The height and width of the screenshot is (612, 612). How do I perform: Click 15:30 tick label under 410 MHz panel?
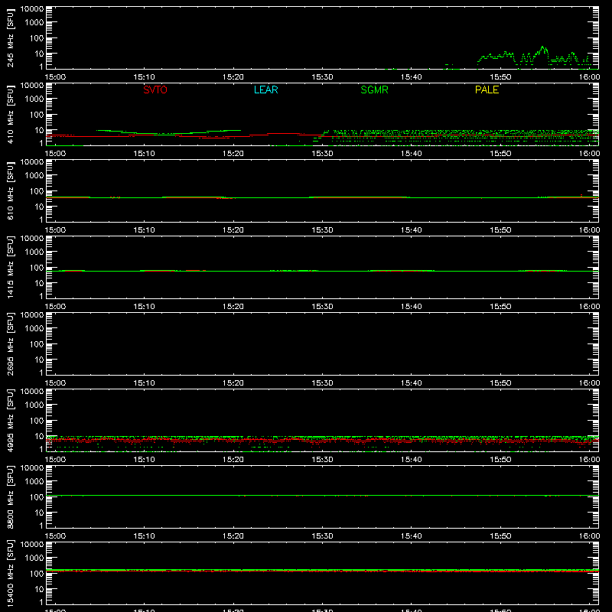click(x=322, y=154)
